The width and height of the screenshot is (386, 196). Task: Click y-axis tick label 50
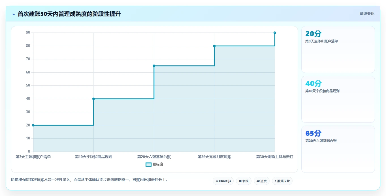coord(28,85)
